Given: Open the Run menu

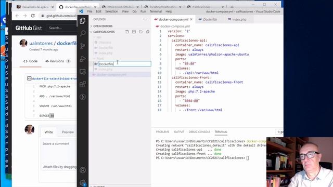Looking at the screenshot, I should 143,11.
